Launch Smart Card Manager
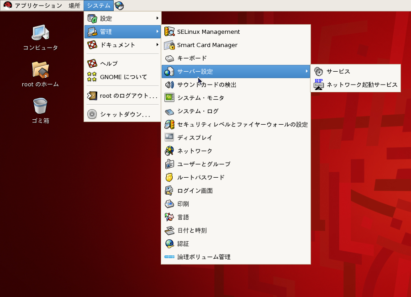This screenshot has width=411, height=297. click(236, 45)
